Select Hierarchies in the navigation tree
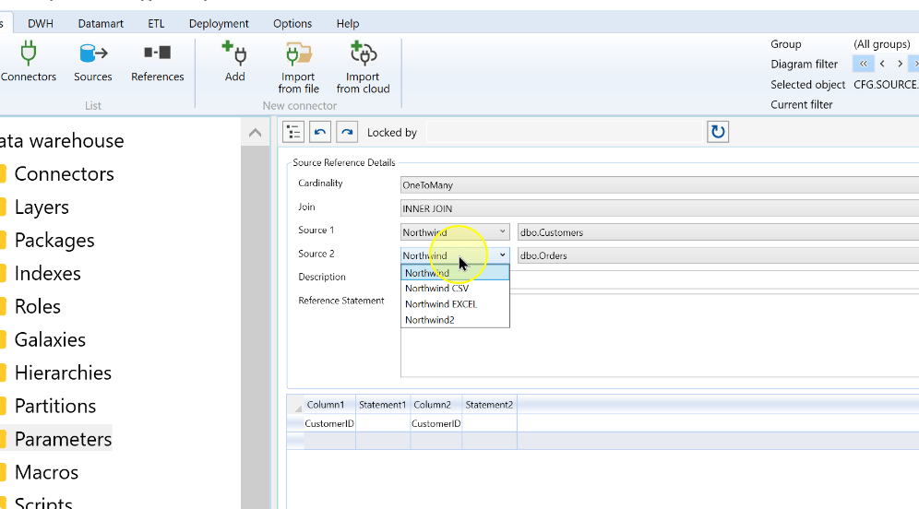This screenshot has width=919, height=509. point(63,373)
